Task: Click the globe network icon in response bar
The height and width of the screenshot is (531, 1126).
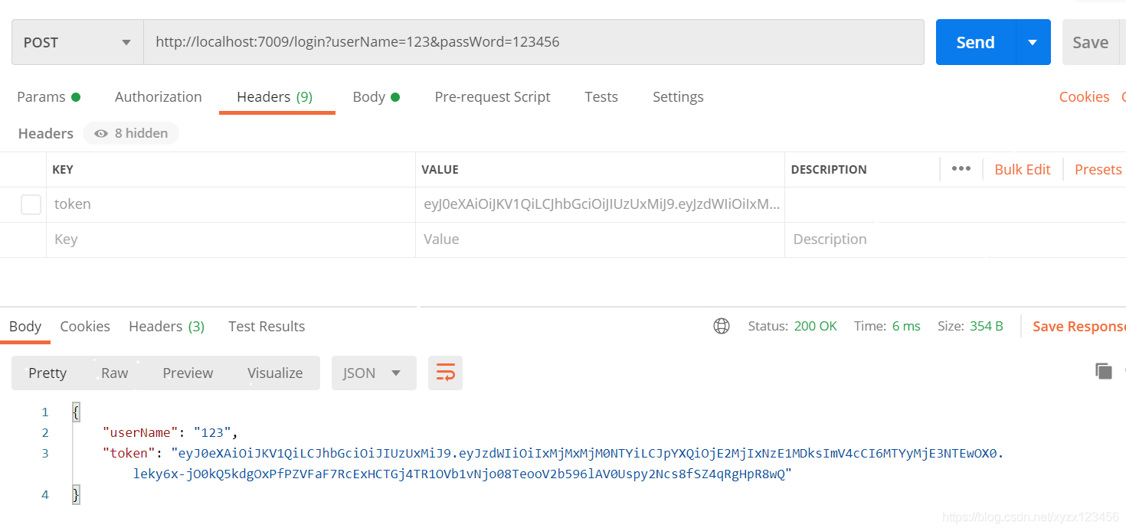Action: 721,325
